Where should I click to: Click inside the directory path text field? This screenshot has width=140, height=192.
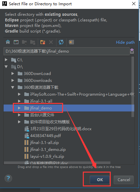66,51
